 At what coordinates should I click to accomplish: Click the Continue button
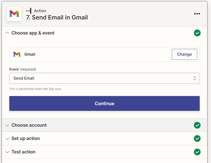pos(104,103)
